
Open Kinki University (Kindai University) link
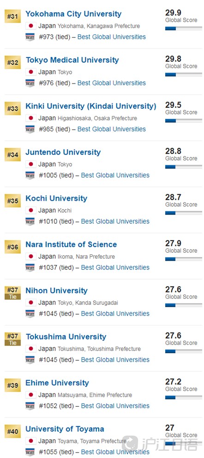click(91, 106)
